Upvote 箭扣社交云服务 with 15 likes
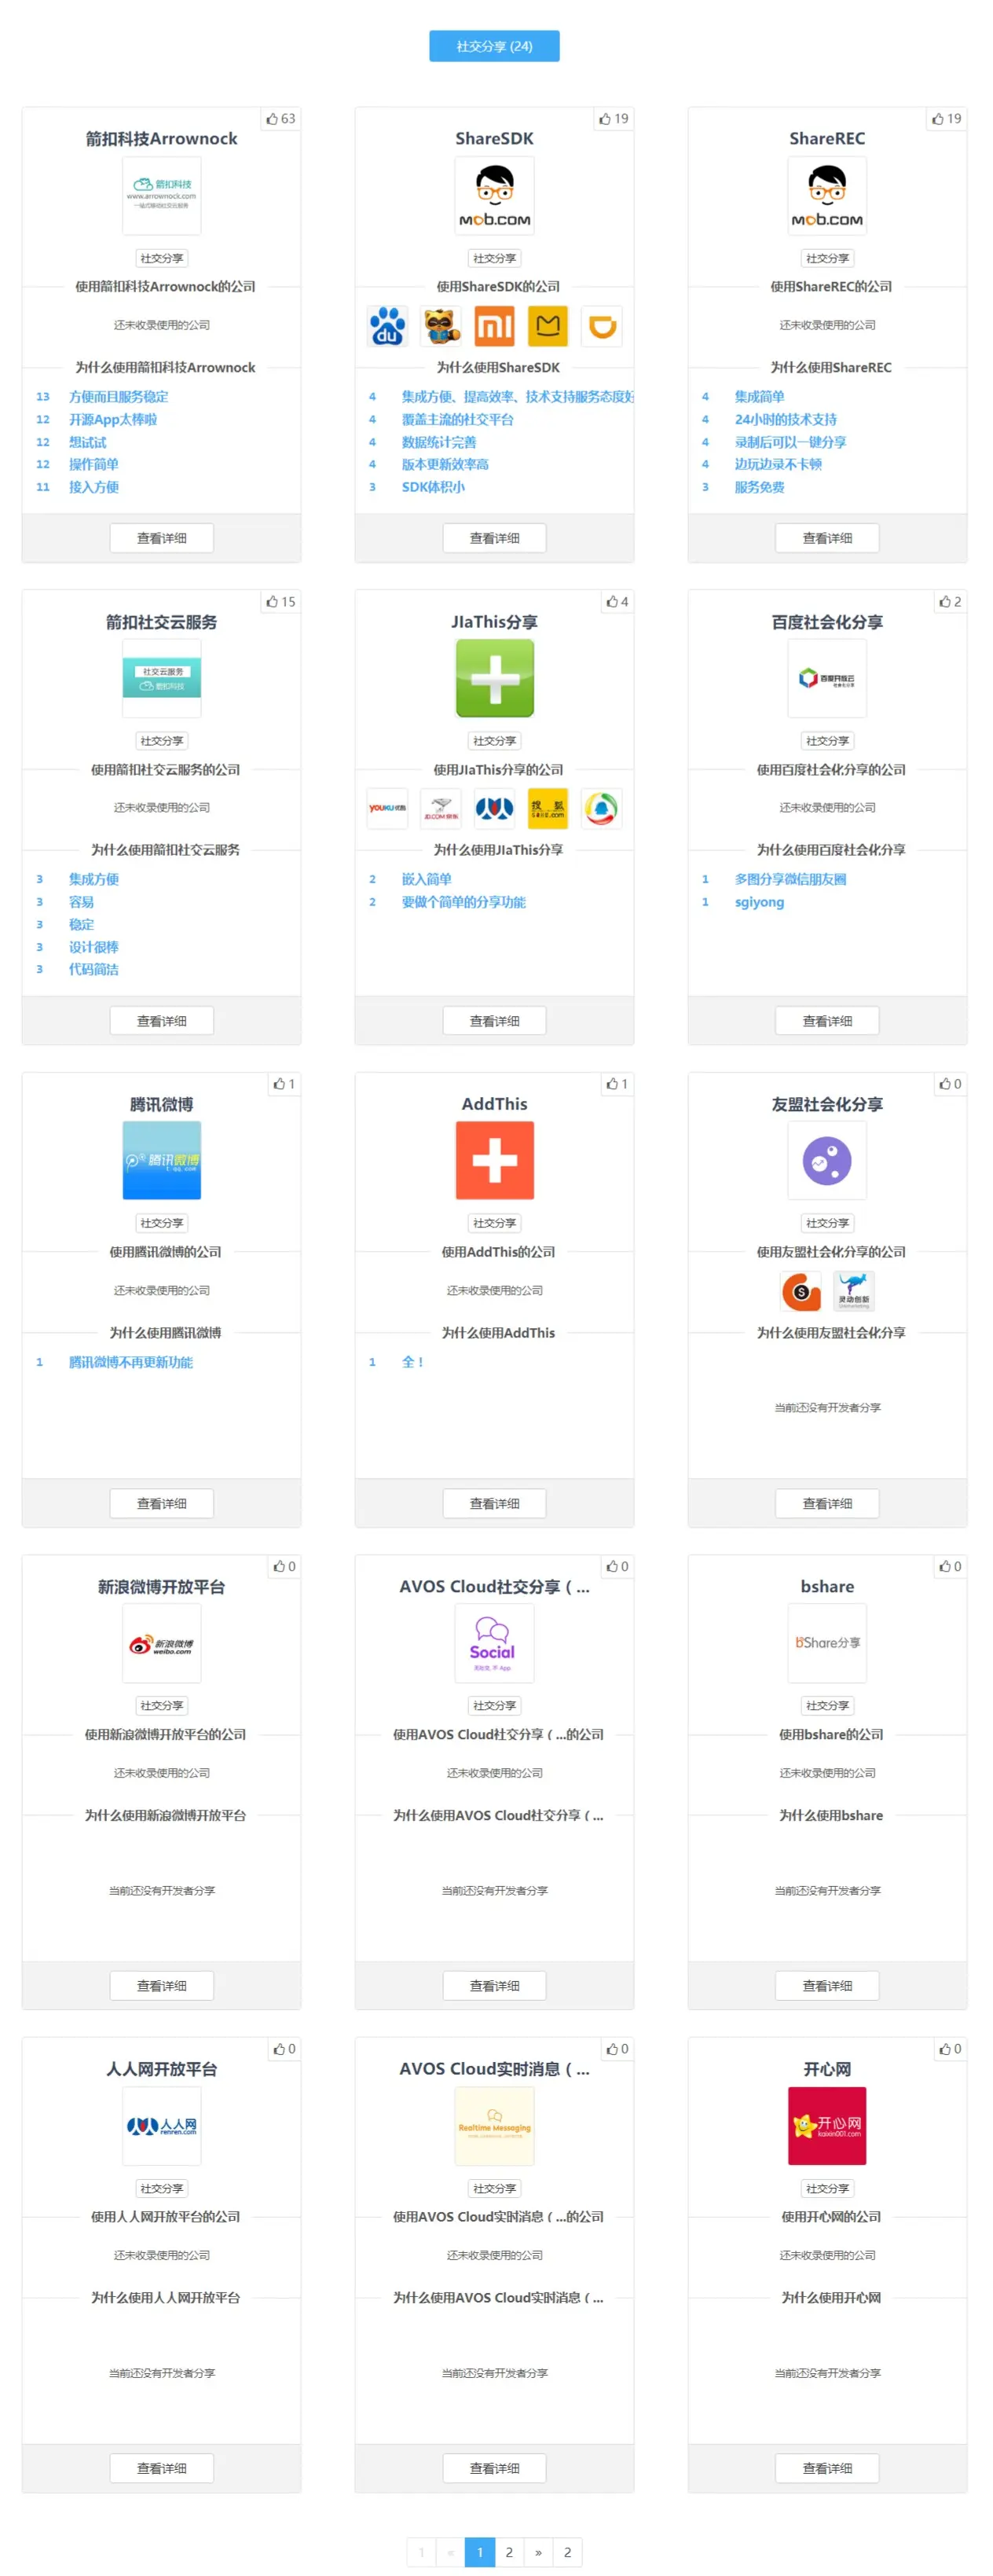The image size is (993, 2576). point(281,602)
